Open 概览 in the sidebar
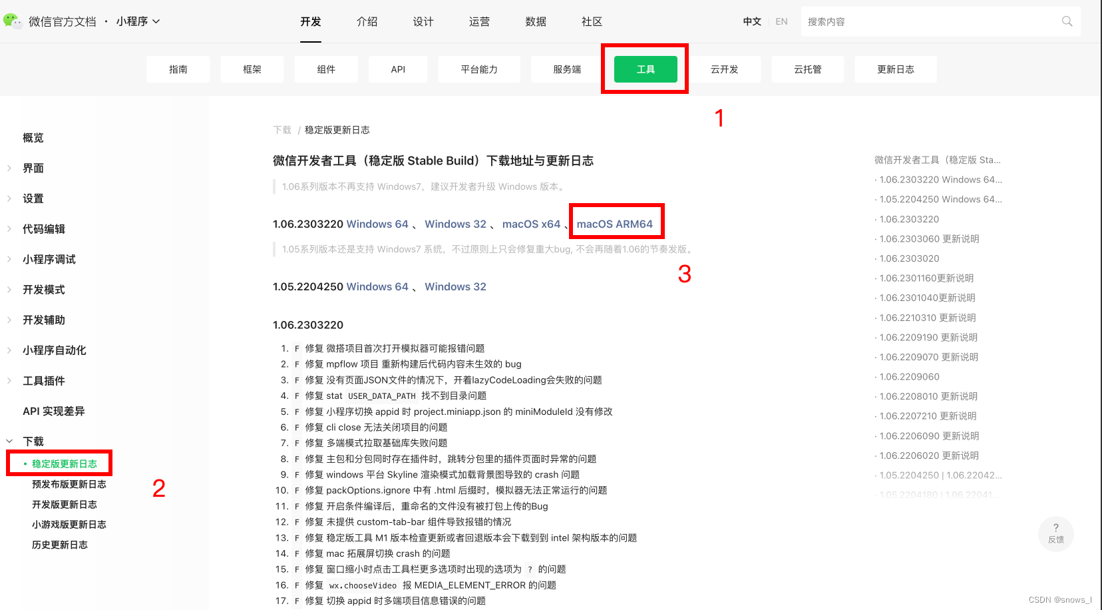This screenshot has height=610, width=1102. point(33,138)
